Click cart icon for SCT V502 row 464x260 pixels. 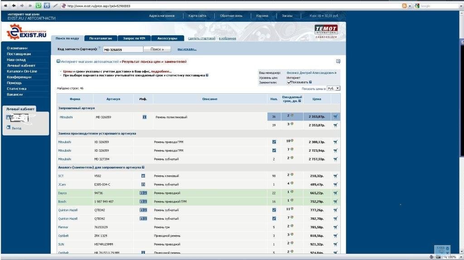coord(335,176)
